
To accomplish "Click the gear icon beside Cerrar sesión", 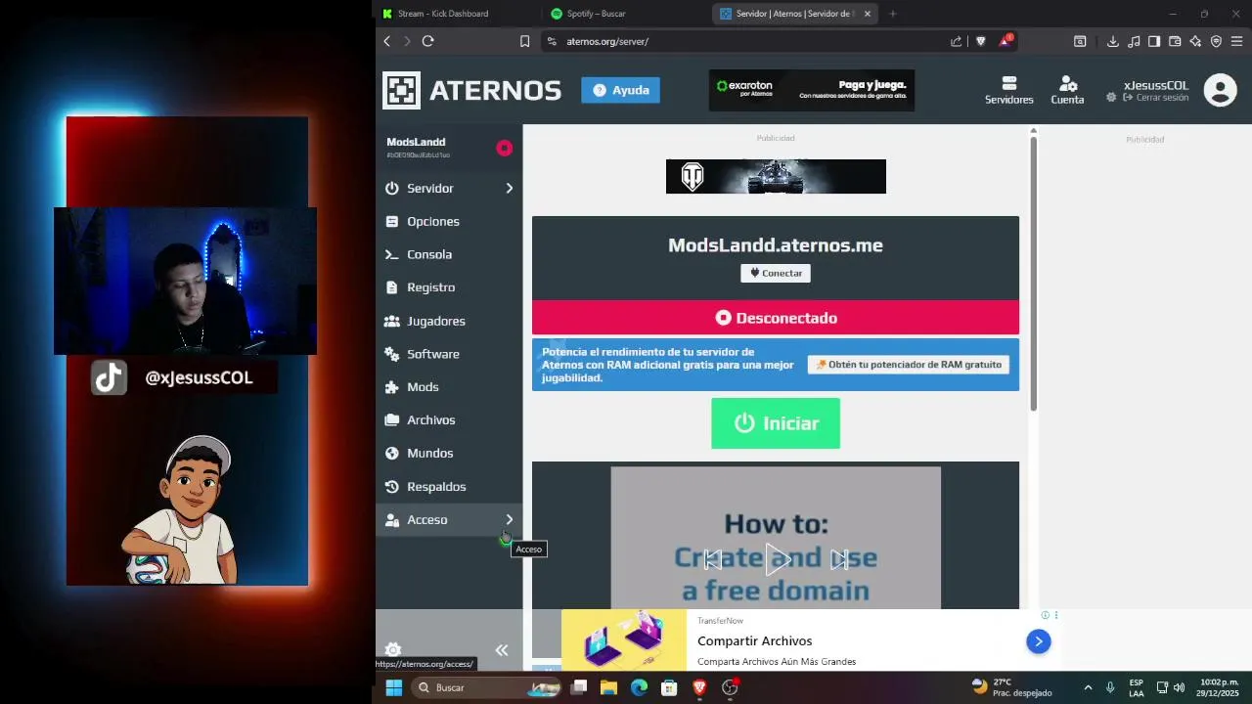I will pos(1111,98).
